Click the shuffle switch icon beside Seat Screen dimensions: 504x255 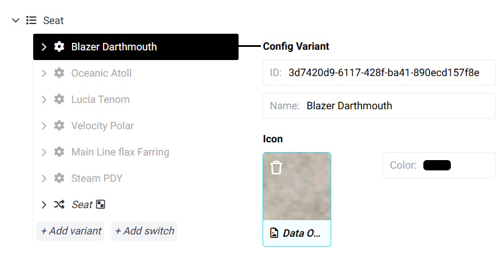tap(59, 204)
